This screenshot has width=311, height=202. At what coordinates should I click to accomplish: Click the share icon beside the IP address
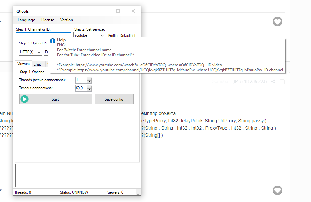click(273, 82)
